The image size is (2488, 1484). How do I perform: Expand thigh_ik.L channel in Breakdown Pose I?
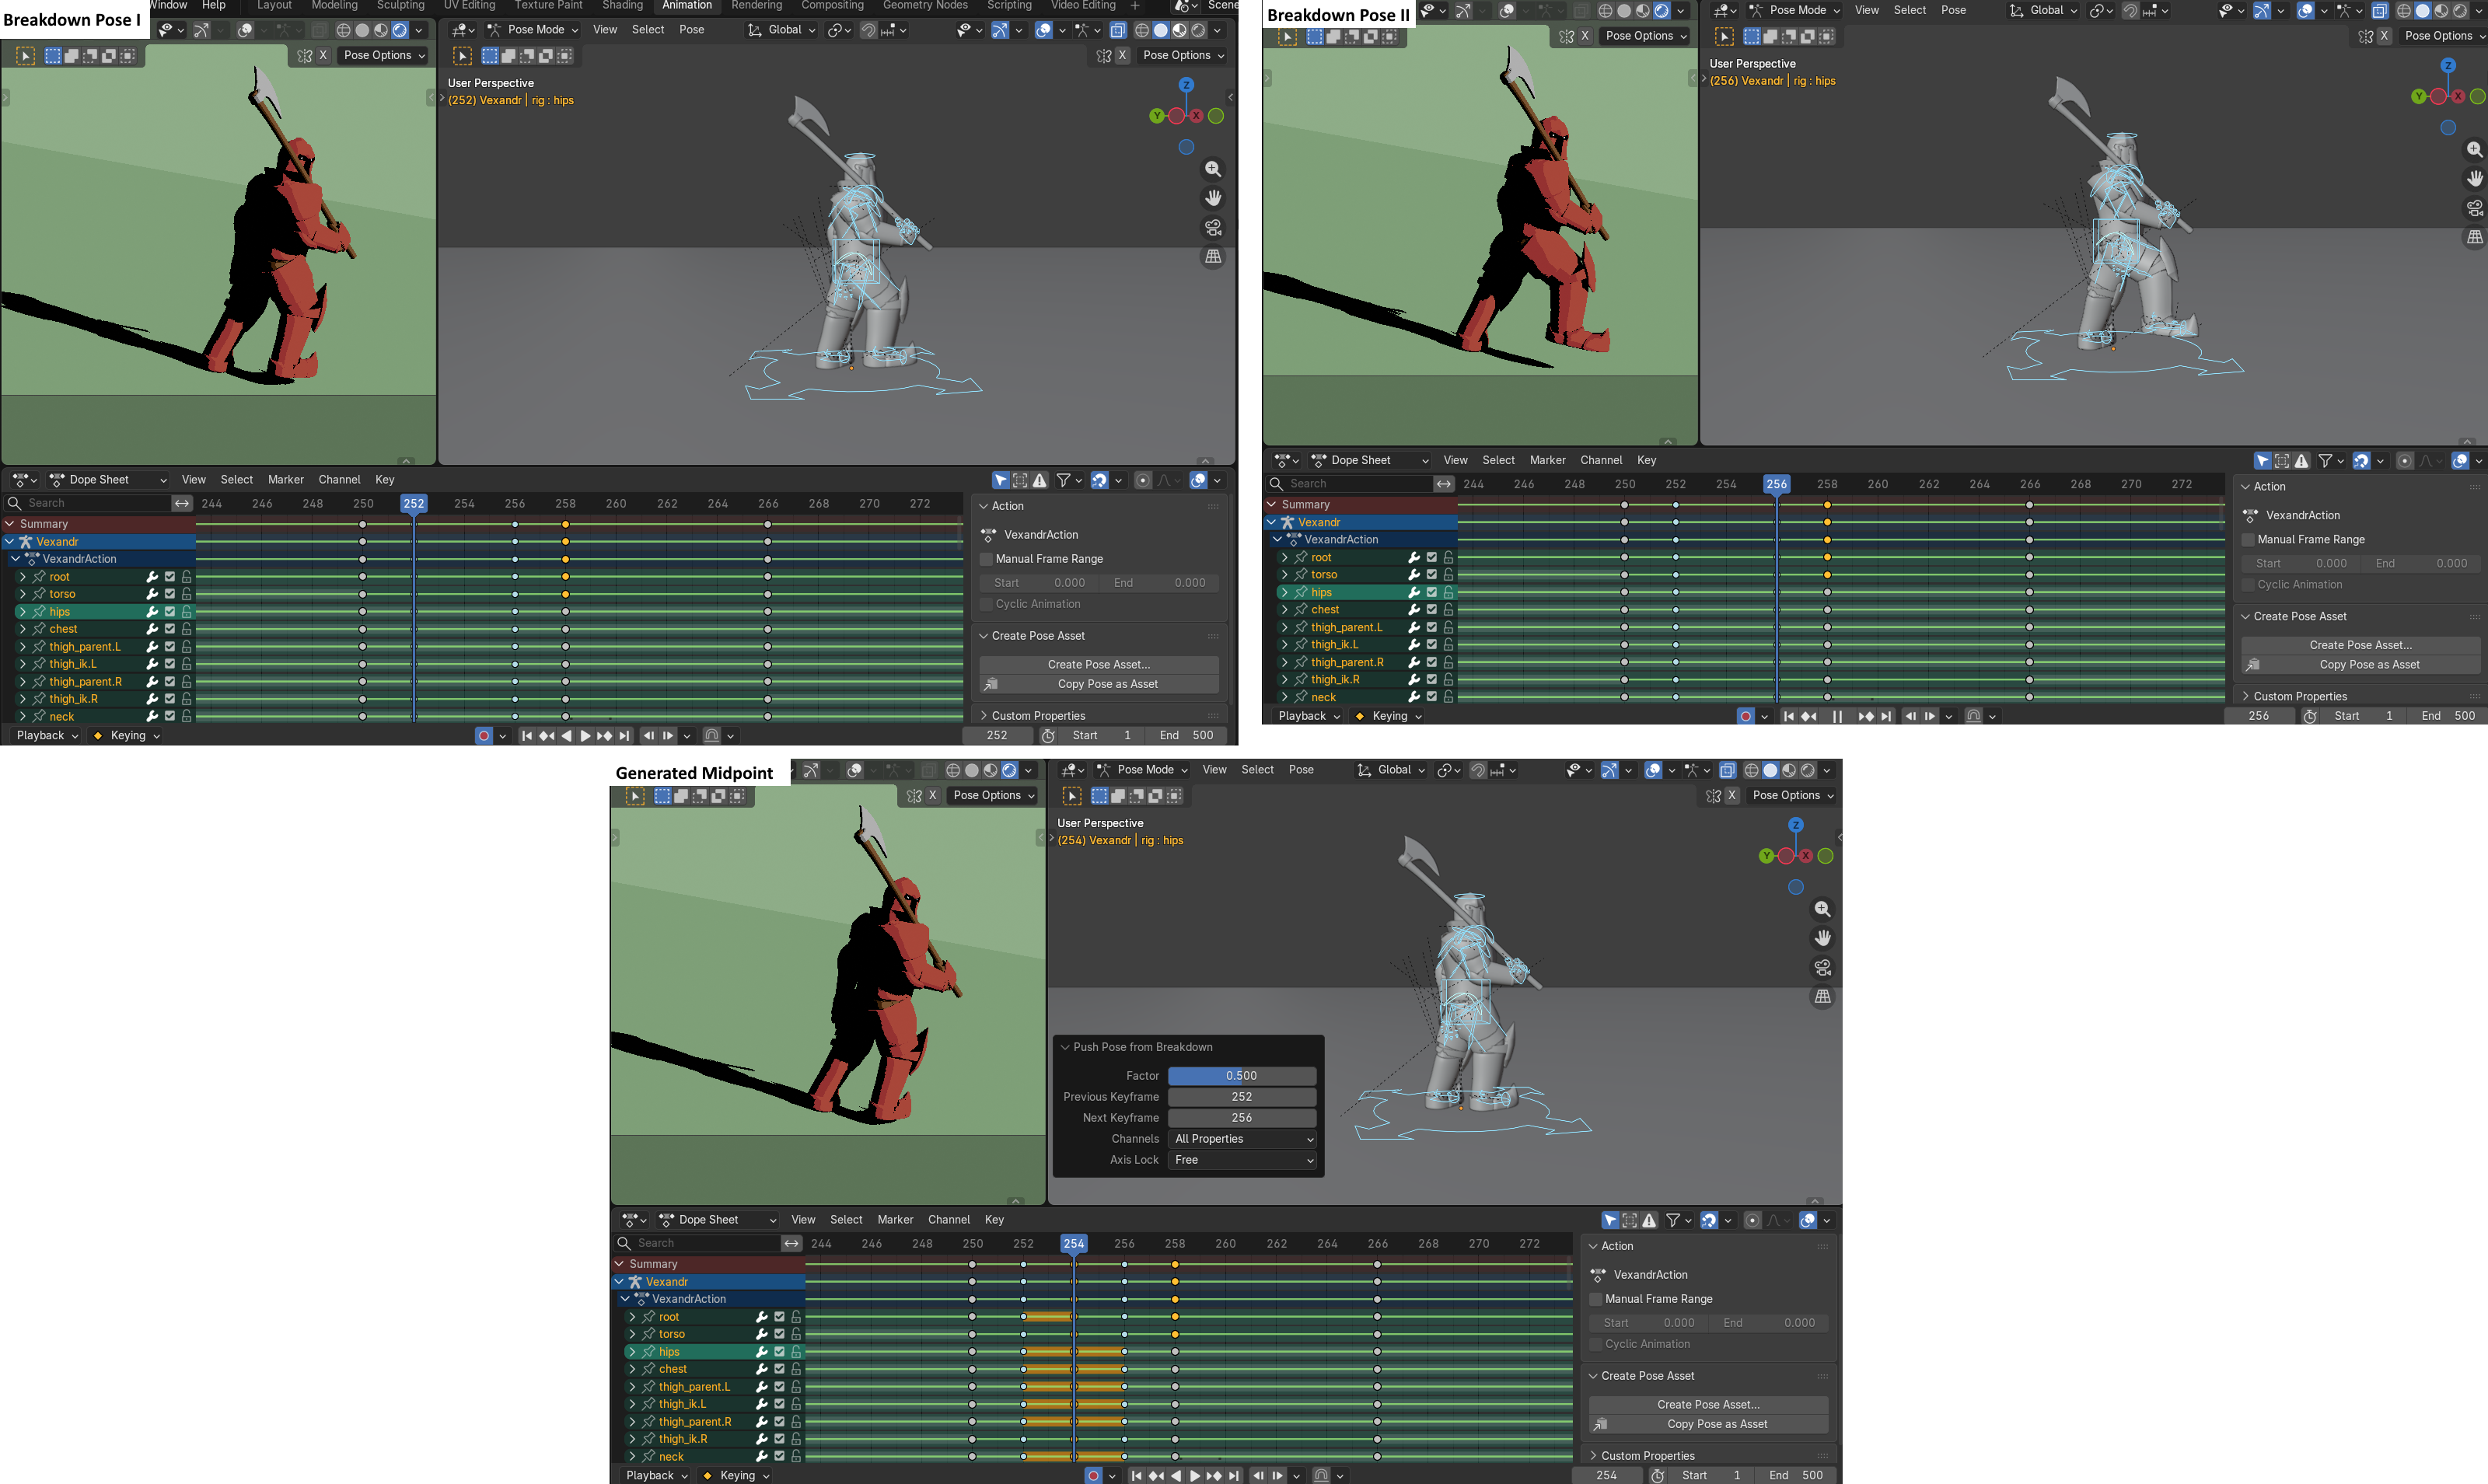[22, 664]
